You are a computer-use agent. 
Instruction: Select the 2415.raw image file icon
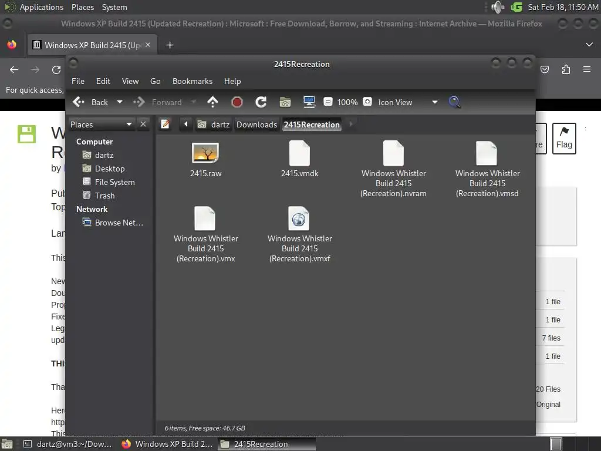(205, 153)
